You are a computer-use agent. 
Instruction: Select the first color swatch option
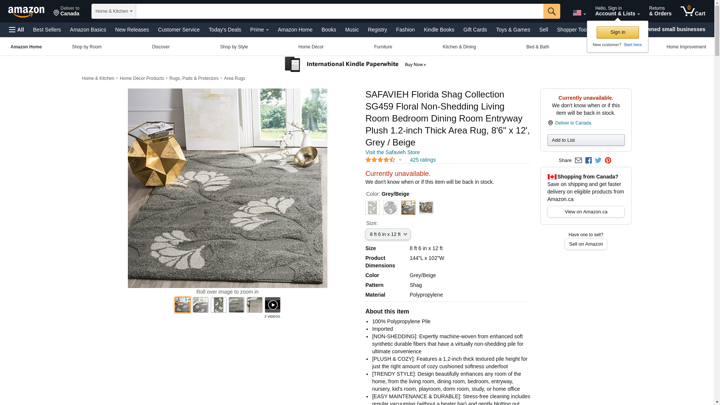[372, 208]
